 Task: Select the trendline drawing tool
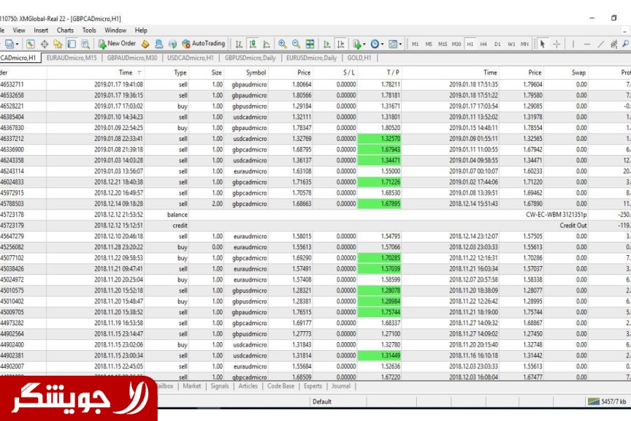(x=600, y=44)
